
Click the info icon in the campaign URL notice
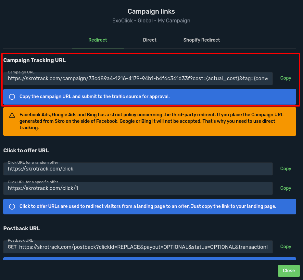coord(12,97)
